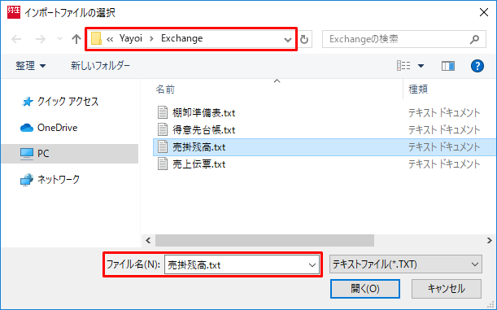497x310 pixels.
Task: Click the view mode list icon
Action: pyautogui.click(x=403, y=66)
